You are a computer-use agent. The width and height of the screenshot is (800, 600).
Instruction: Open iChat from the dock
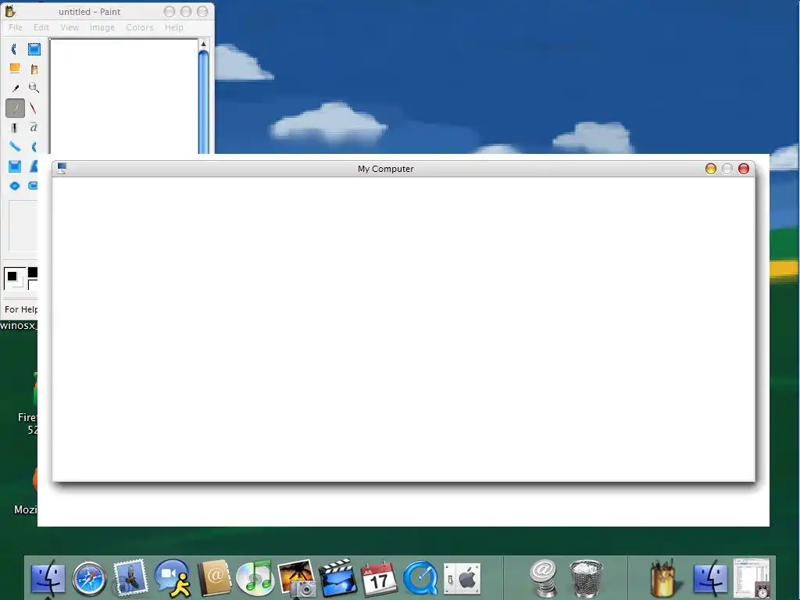coord(173,579)
